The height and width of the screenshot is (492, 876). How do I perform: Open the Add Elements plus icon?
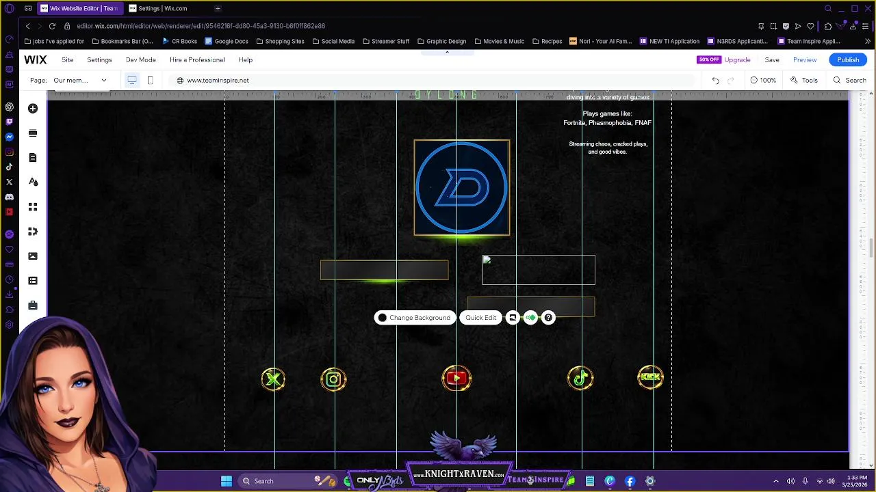[33, 109]
